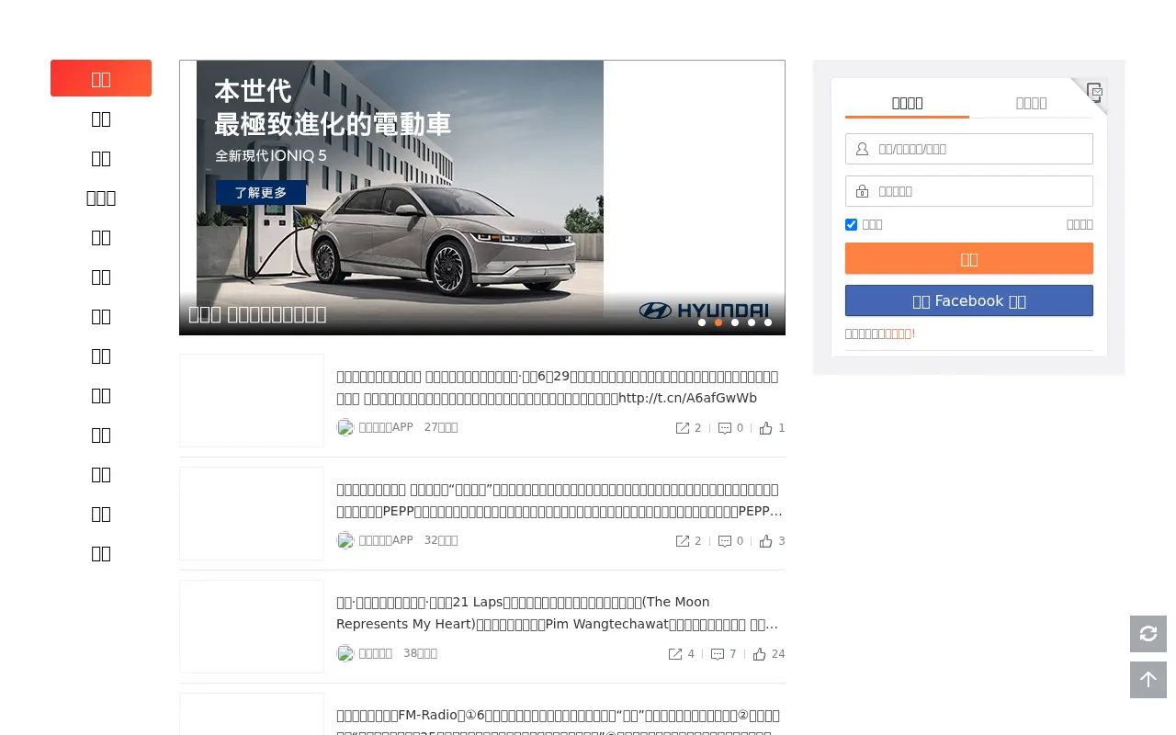This screenshot has height=735, width=1176.
Task: Open comments on the post with 7 comments
Action: pos(718,654)
